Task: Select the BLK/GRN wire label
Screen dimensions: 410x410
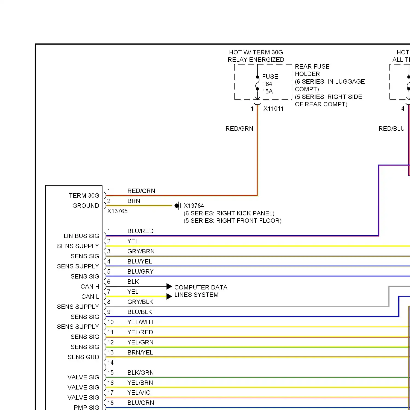Action: (140, 373)
